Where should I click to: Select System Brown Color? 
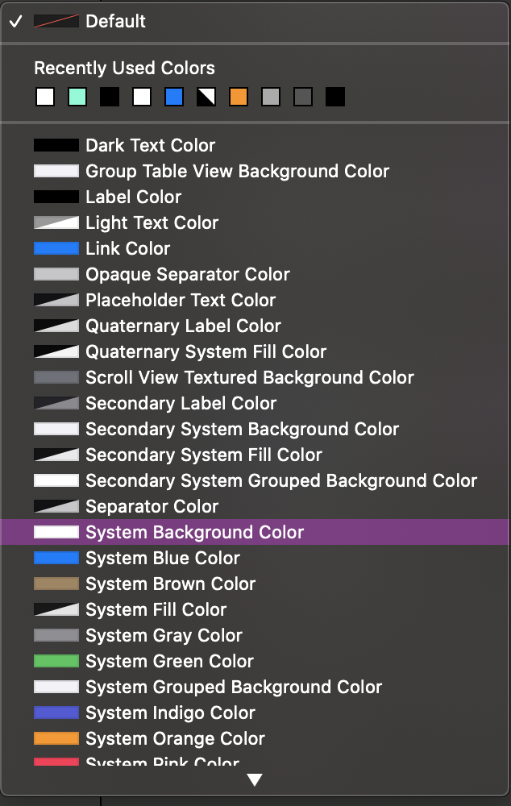point(170,584)
